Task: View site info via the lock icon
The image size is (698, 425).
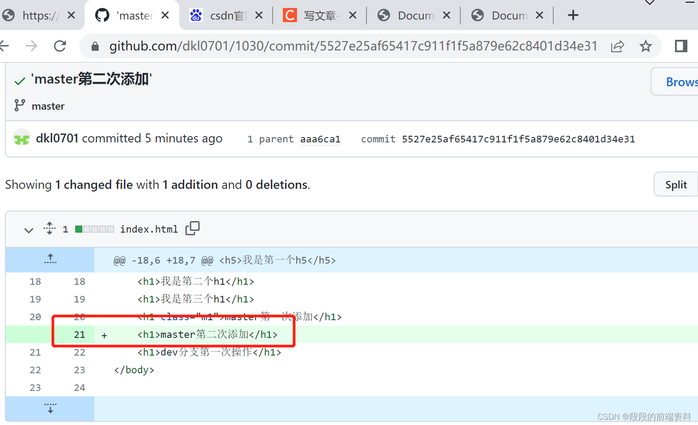Action: (x=95, y=46)
